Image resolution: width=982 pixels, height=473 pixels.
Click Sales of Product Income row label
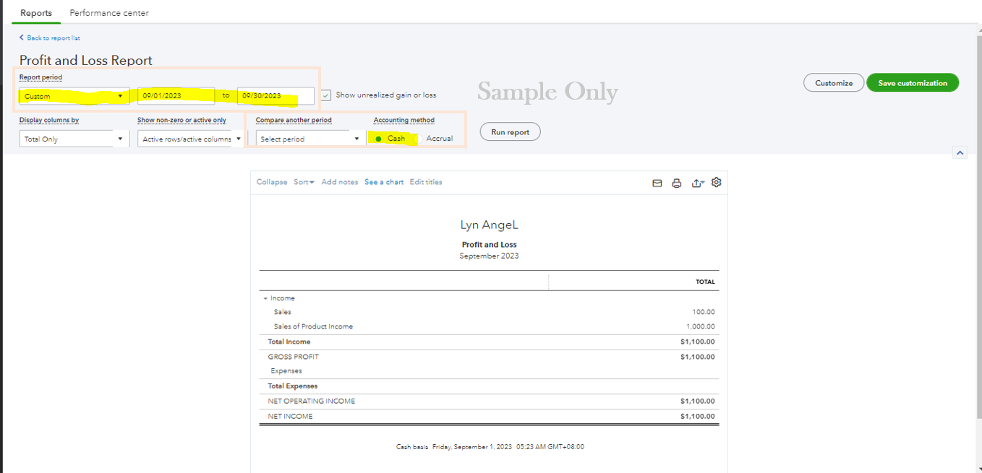point(313,326)
